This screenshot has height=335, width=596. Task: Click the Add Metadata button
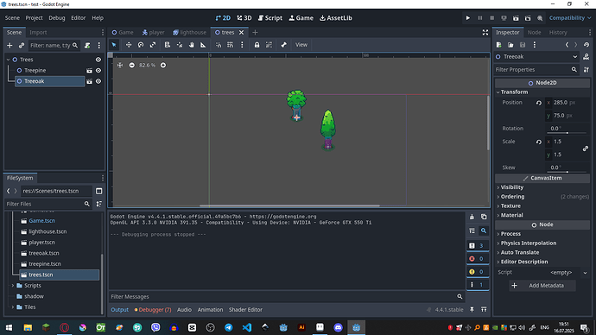click(x=542, y=286)
